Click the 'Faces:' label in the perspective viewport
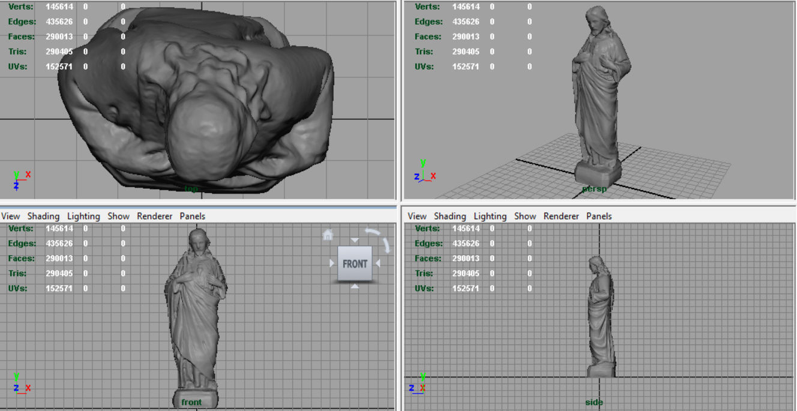This screenshot has width=797, height=411. (x=429, y=37)
